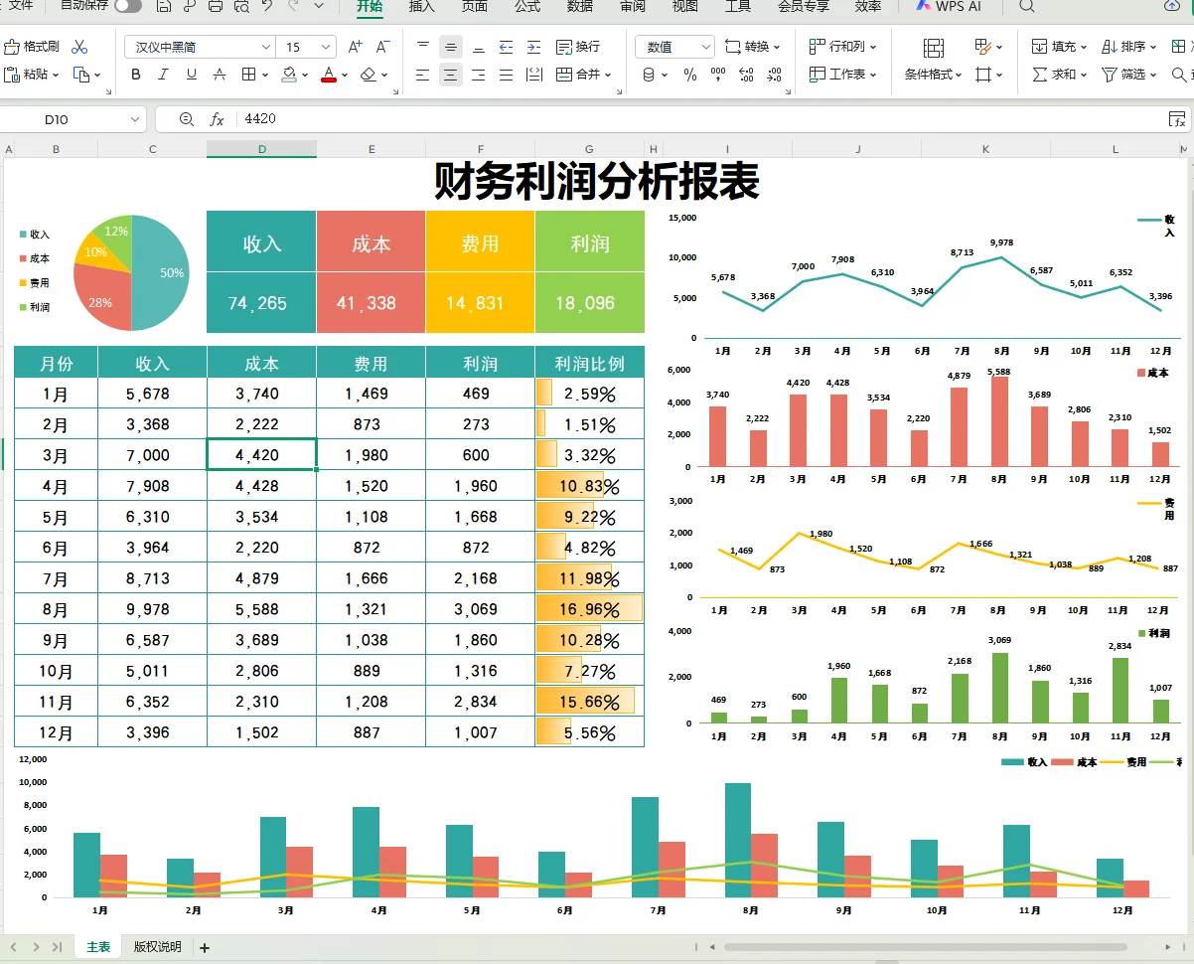1194x964 pixels.
Task: Select the profit ratio cell 16.96%
Action: (x=590, y=609)
